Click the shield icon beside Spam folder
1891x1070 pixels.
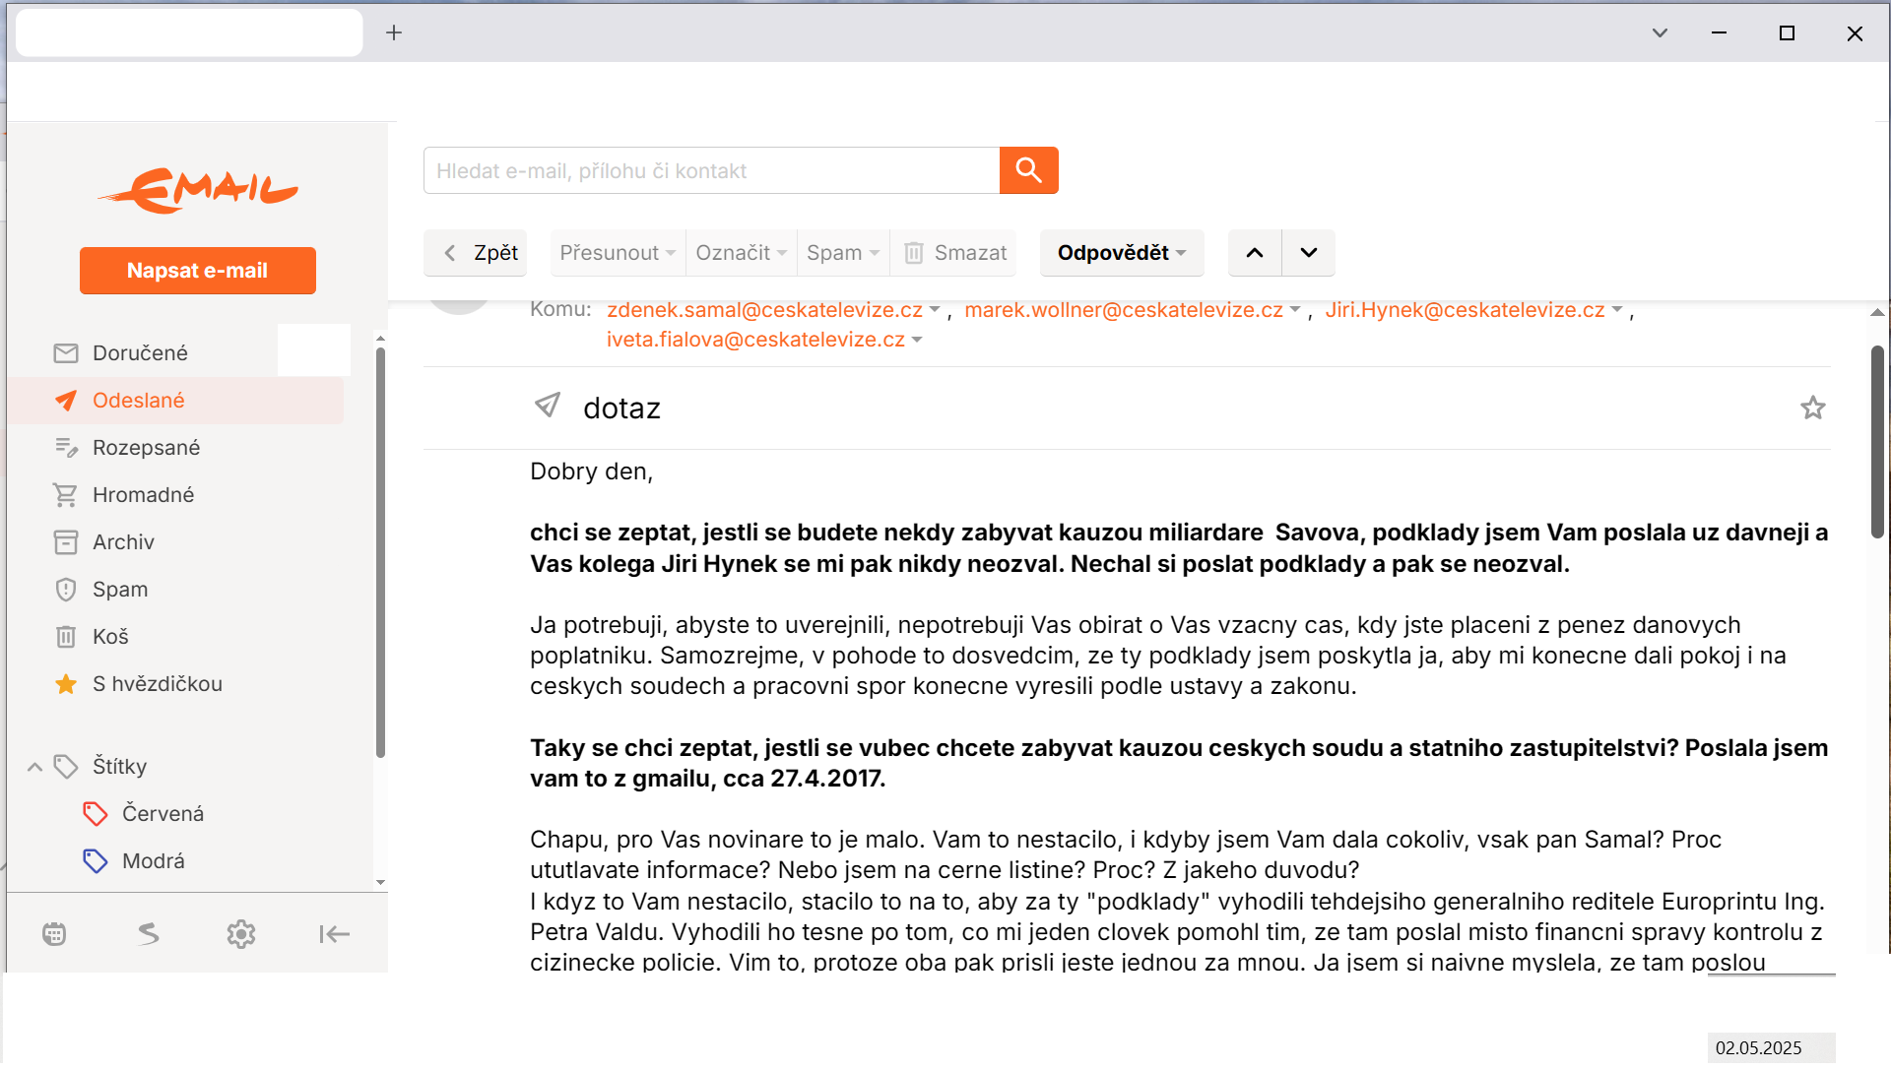(x=66, y=589)
